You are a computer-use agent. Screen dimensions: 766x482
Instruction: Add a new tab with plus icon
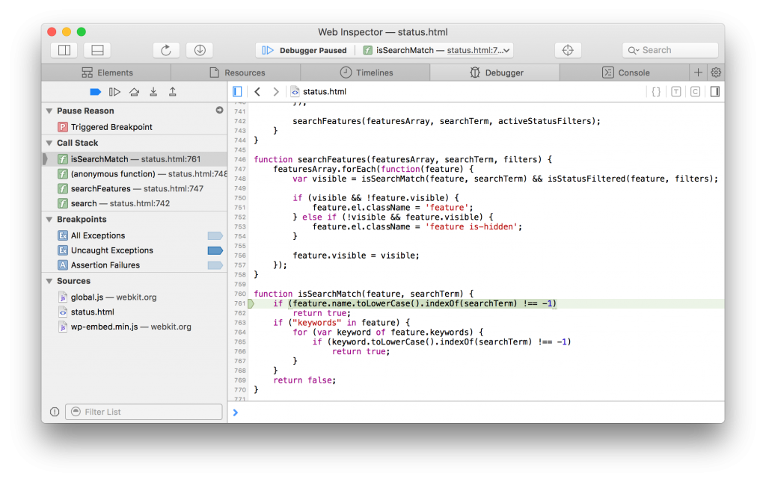[x=698, y=72]
